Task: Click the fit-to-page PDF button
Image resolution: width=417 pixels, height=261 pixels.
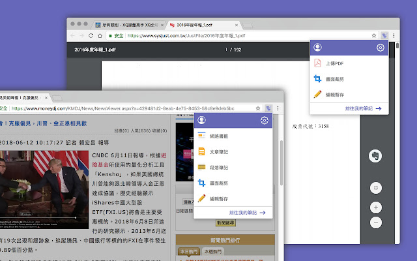Action: 376,188
